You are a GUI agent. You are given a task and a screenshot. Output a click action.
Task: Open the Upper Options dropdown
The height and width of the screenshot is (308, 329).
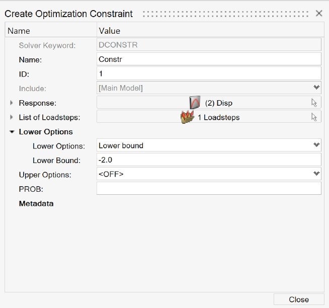tap(316, 174)
